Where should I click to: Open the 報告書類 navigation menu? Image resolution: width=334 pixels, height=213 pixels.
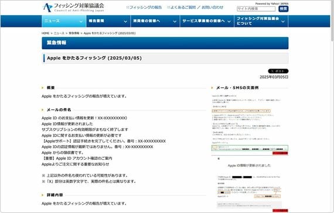(x=108, y=21)
